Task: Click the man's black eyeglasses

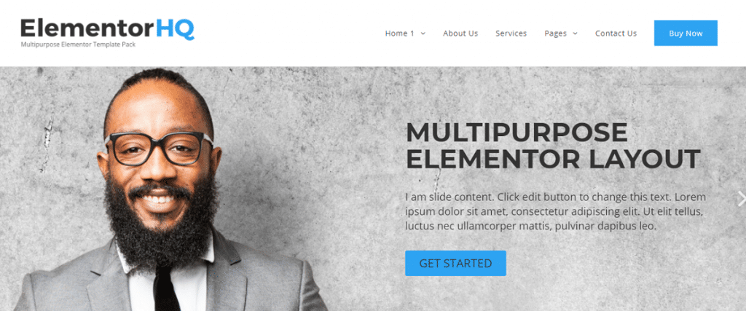Action: (x=160, y=148)
